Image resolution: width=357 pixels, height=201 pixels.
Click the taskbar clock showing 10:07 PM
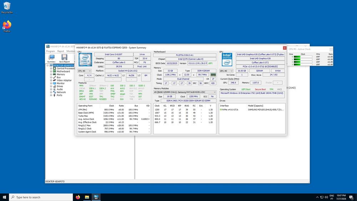[341, 197]
